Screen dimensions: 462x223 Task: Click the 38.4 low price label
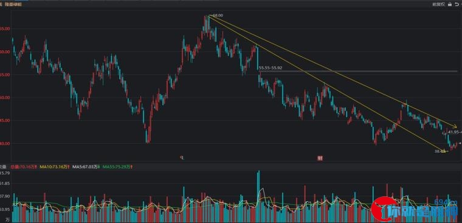click(440, 151)
